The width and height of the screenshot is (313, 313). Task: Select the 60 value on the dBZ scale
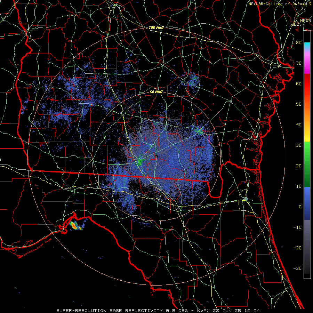pyautogui.click(x=299, y=83)
